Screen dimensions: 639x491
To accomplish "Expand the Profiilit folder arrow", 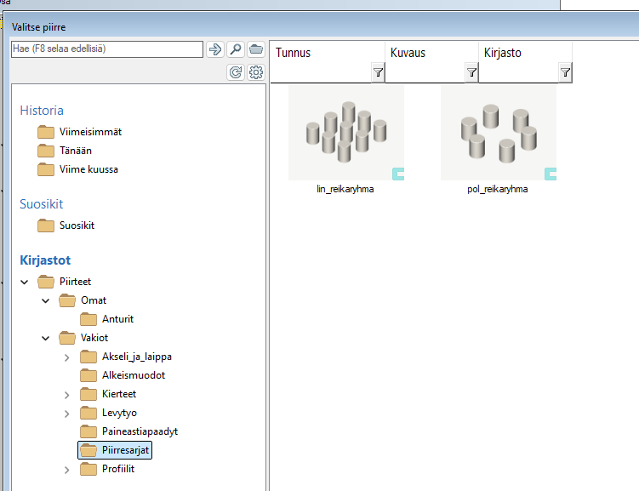I will click(x=67, y=469).
